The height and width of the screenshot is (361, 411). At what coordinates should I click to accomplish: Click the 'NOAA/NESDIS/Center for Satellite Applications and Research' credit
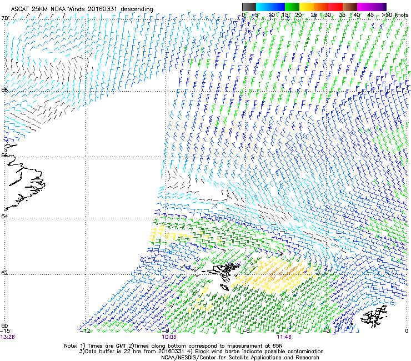[x=240, y=358]
